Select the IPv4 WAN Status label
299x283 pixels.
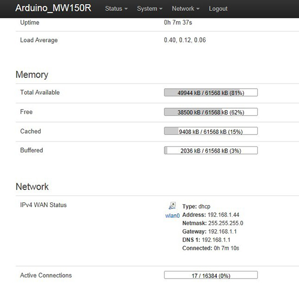[x=43, y=205]
